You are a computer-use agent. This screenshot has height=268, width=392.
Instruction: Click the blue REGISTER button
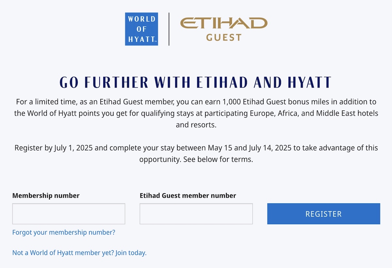point(324,214)
